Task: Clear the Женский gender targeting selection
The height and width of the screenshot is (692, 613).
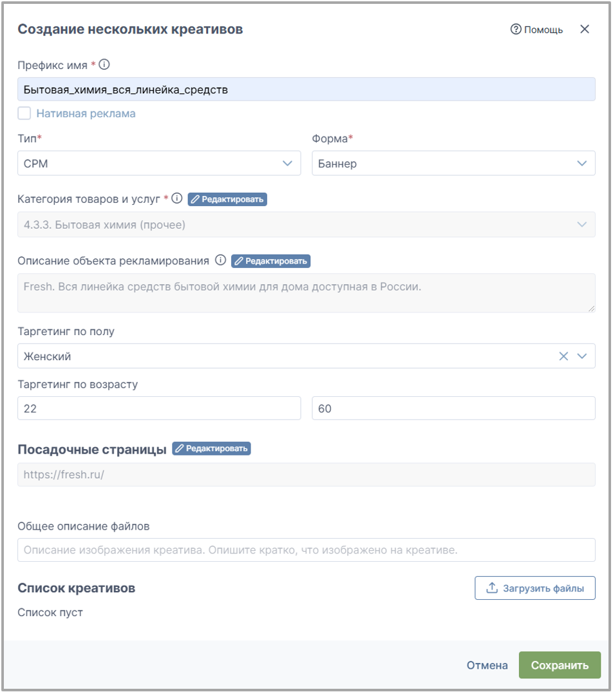Action: tap(563, 356)
